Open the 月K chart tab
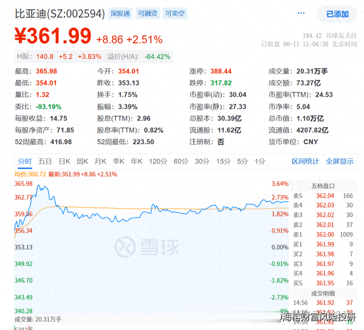This screenshot has width=364, height=330. tap(100, 161)
